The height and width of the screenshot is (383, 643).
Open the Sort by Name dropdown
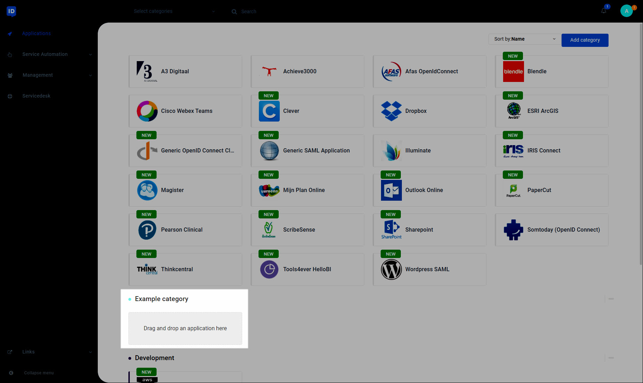pyautogui.click(x=525, y=39)
